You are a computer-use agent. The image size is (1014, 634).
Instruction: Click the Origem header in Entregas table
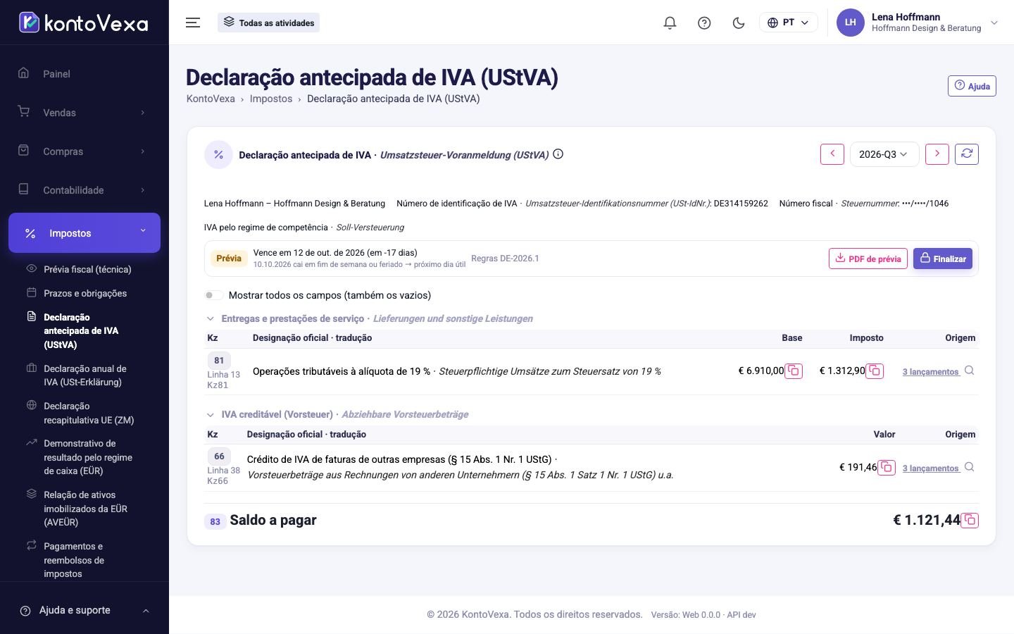(x=960, y=338)
